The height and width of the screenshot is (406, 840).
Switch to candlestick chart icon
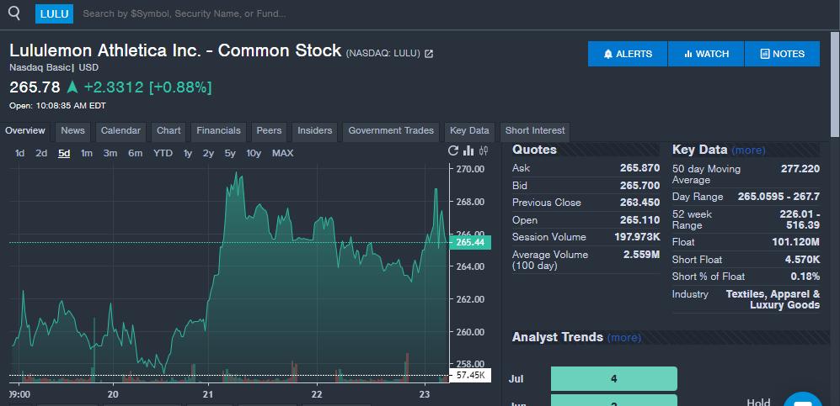tap(484, 150)
